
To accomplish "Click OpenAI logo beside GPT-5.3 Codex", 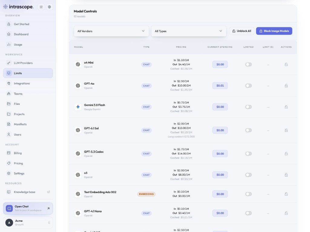I will click(x=78, y=153).
